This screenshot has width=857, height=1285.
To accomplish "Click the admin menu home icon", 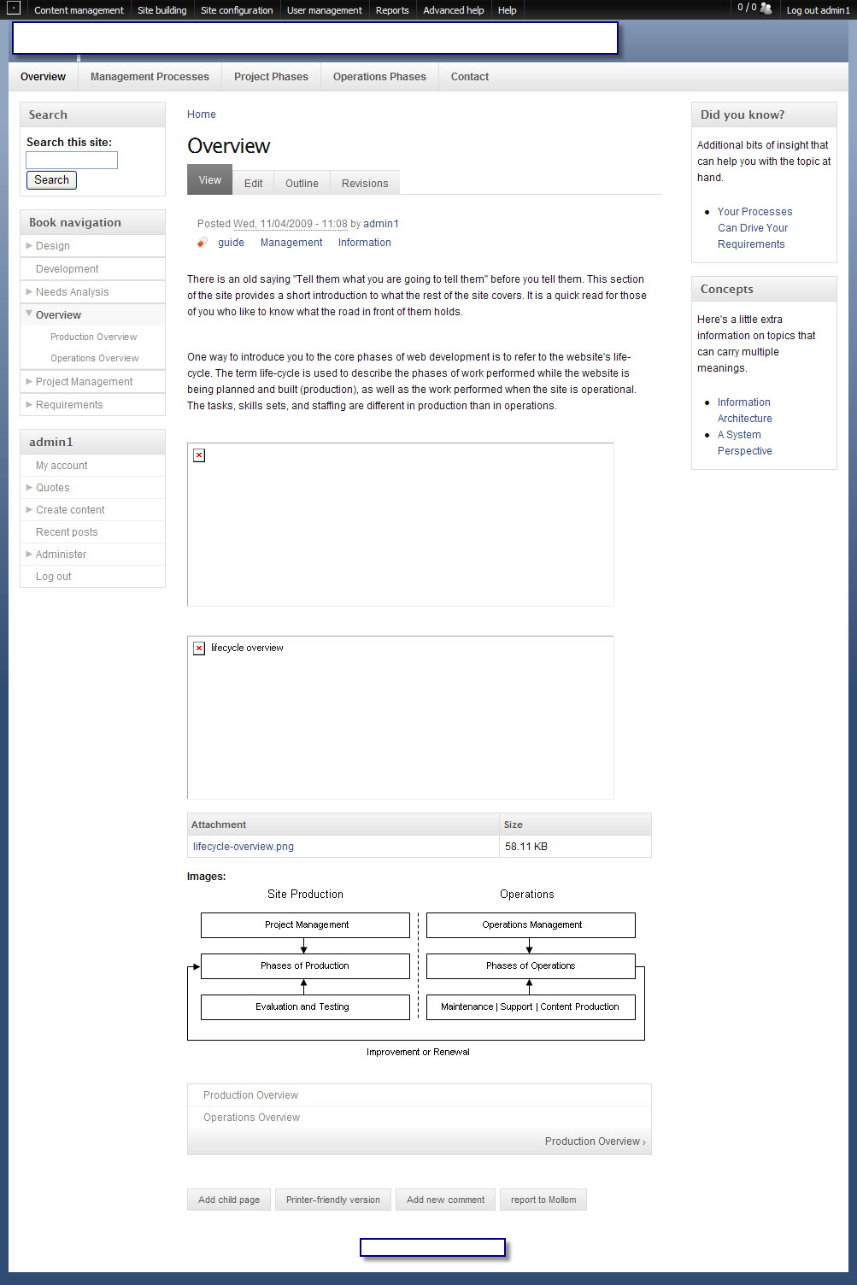I will click(14, 9).
